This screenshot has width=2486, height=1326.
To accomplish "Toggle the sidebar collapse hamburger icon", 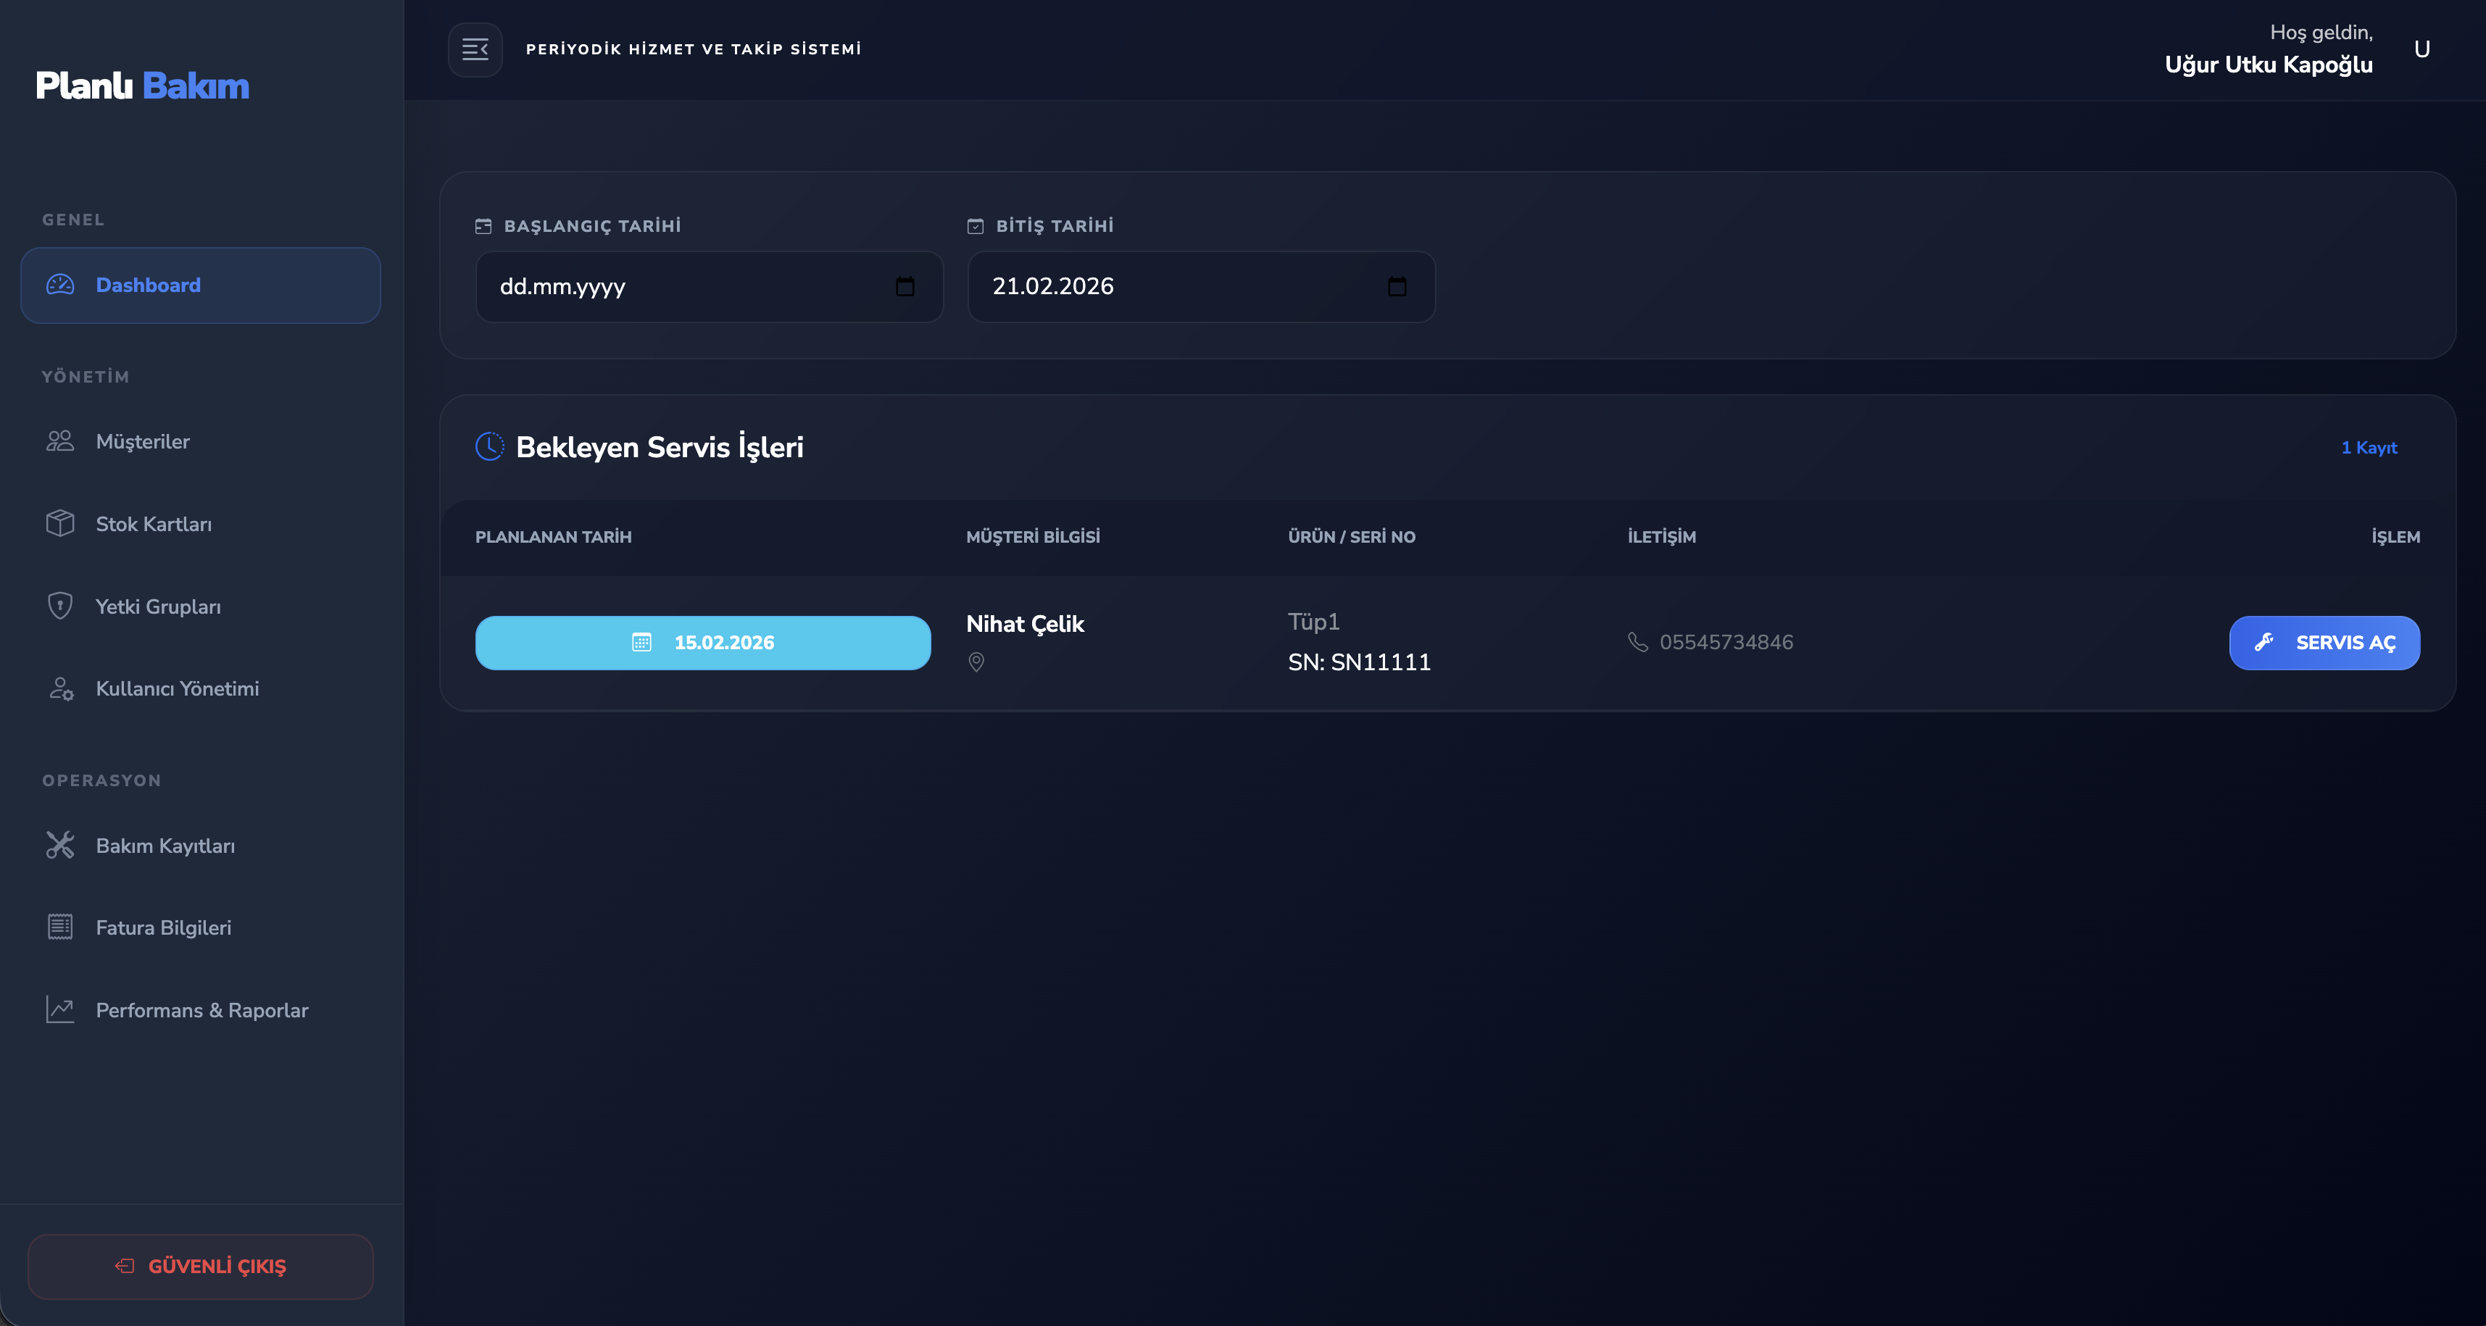I will point(475,49).
